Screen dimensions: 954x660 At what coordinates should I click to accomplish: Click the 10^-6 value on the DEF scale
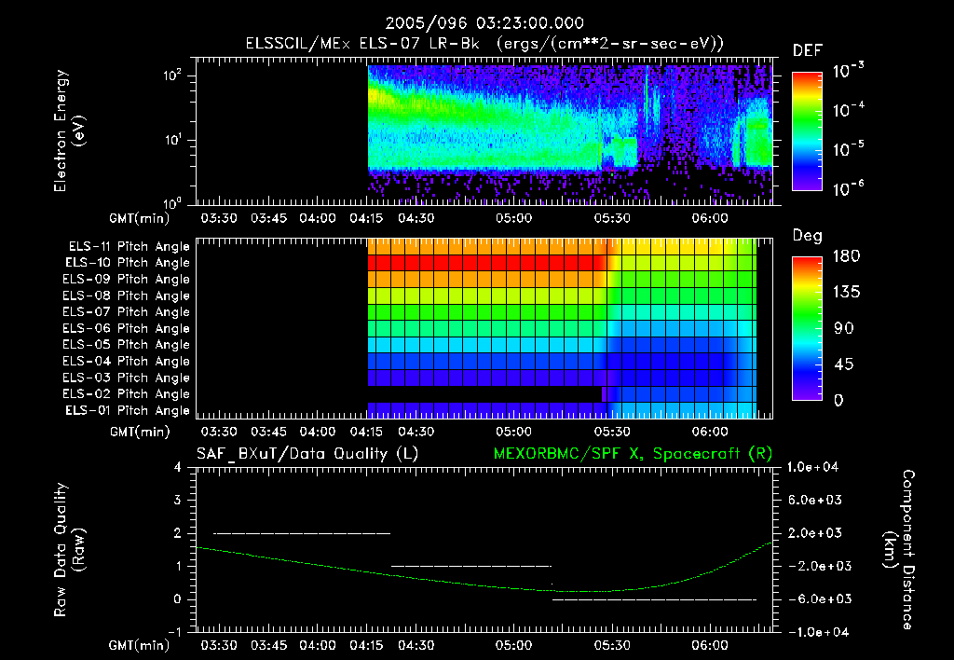click(x=848, y=187)
